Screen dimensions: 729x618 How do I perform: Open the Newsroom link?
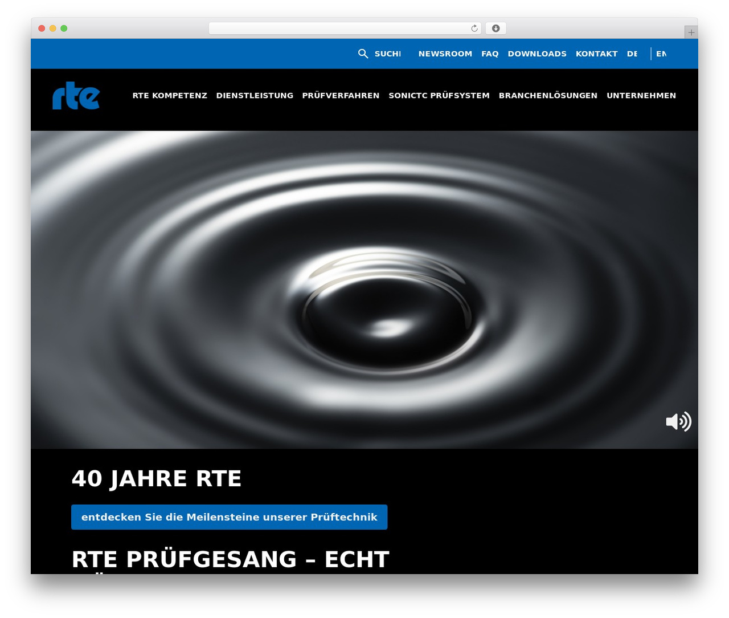[x=445, y=54]
